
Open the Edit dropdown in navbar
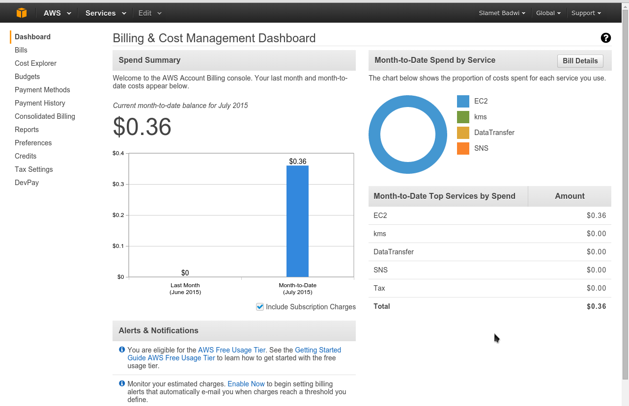[150, 13]
